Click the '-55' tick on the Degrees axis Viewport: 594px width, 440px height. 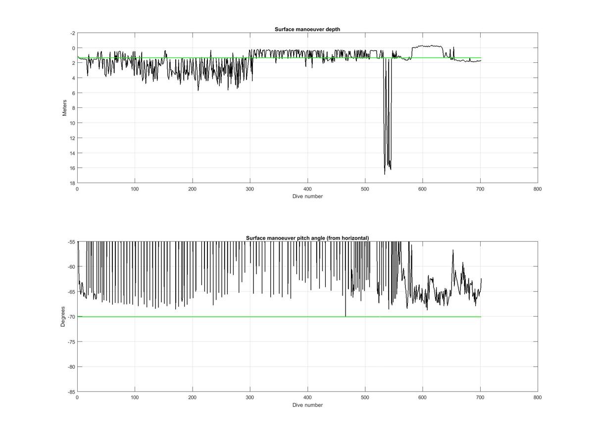(x=71, y=242)
